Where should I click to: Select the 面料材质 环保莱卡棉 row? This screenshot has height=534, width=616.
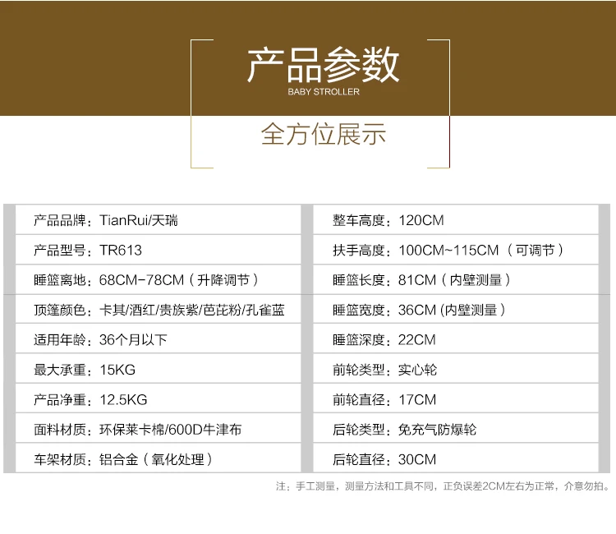coord(158,429)
